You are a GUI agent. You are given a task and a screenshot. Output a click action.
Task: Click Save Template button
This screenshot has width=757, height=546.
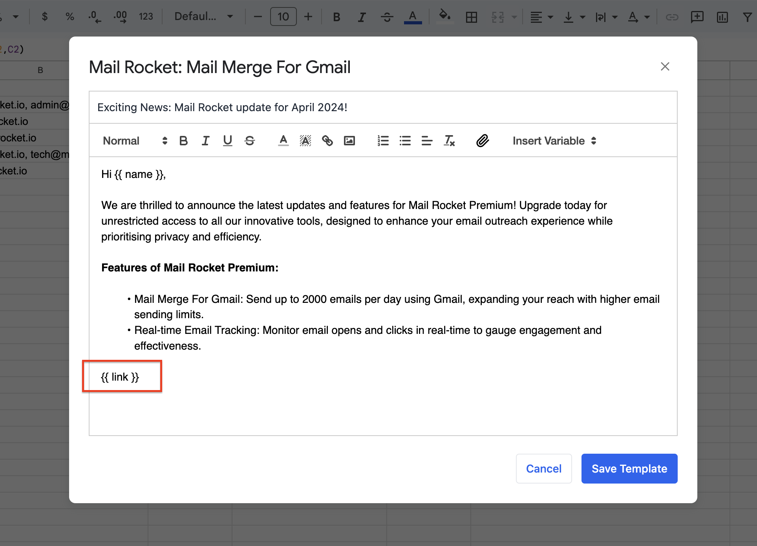[629, 469]
